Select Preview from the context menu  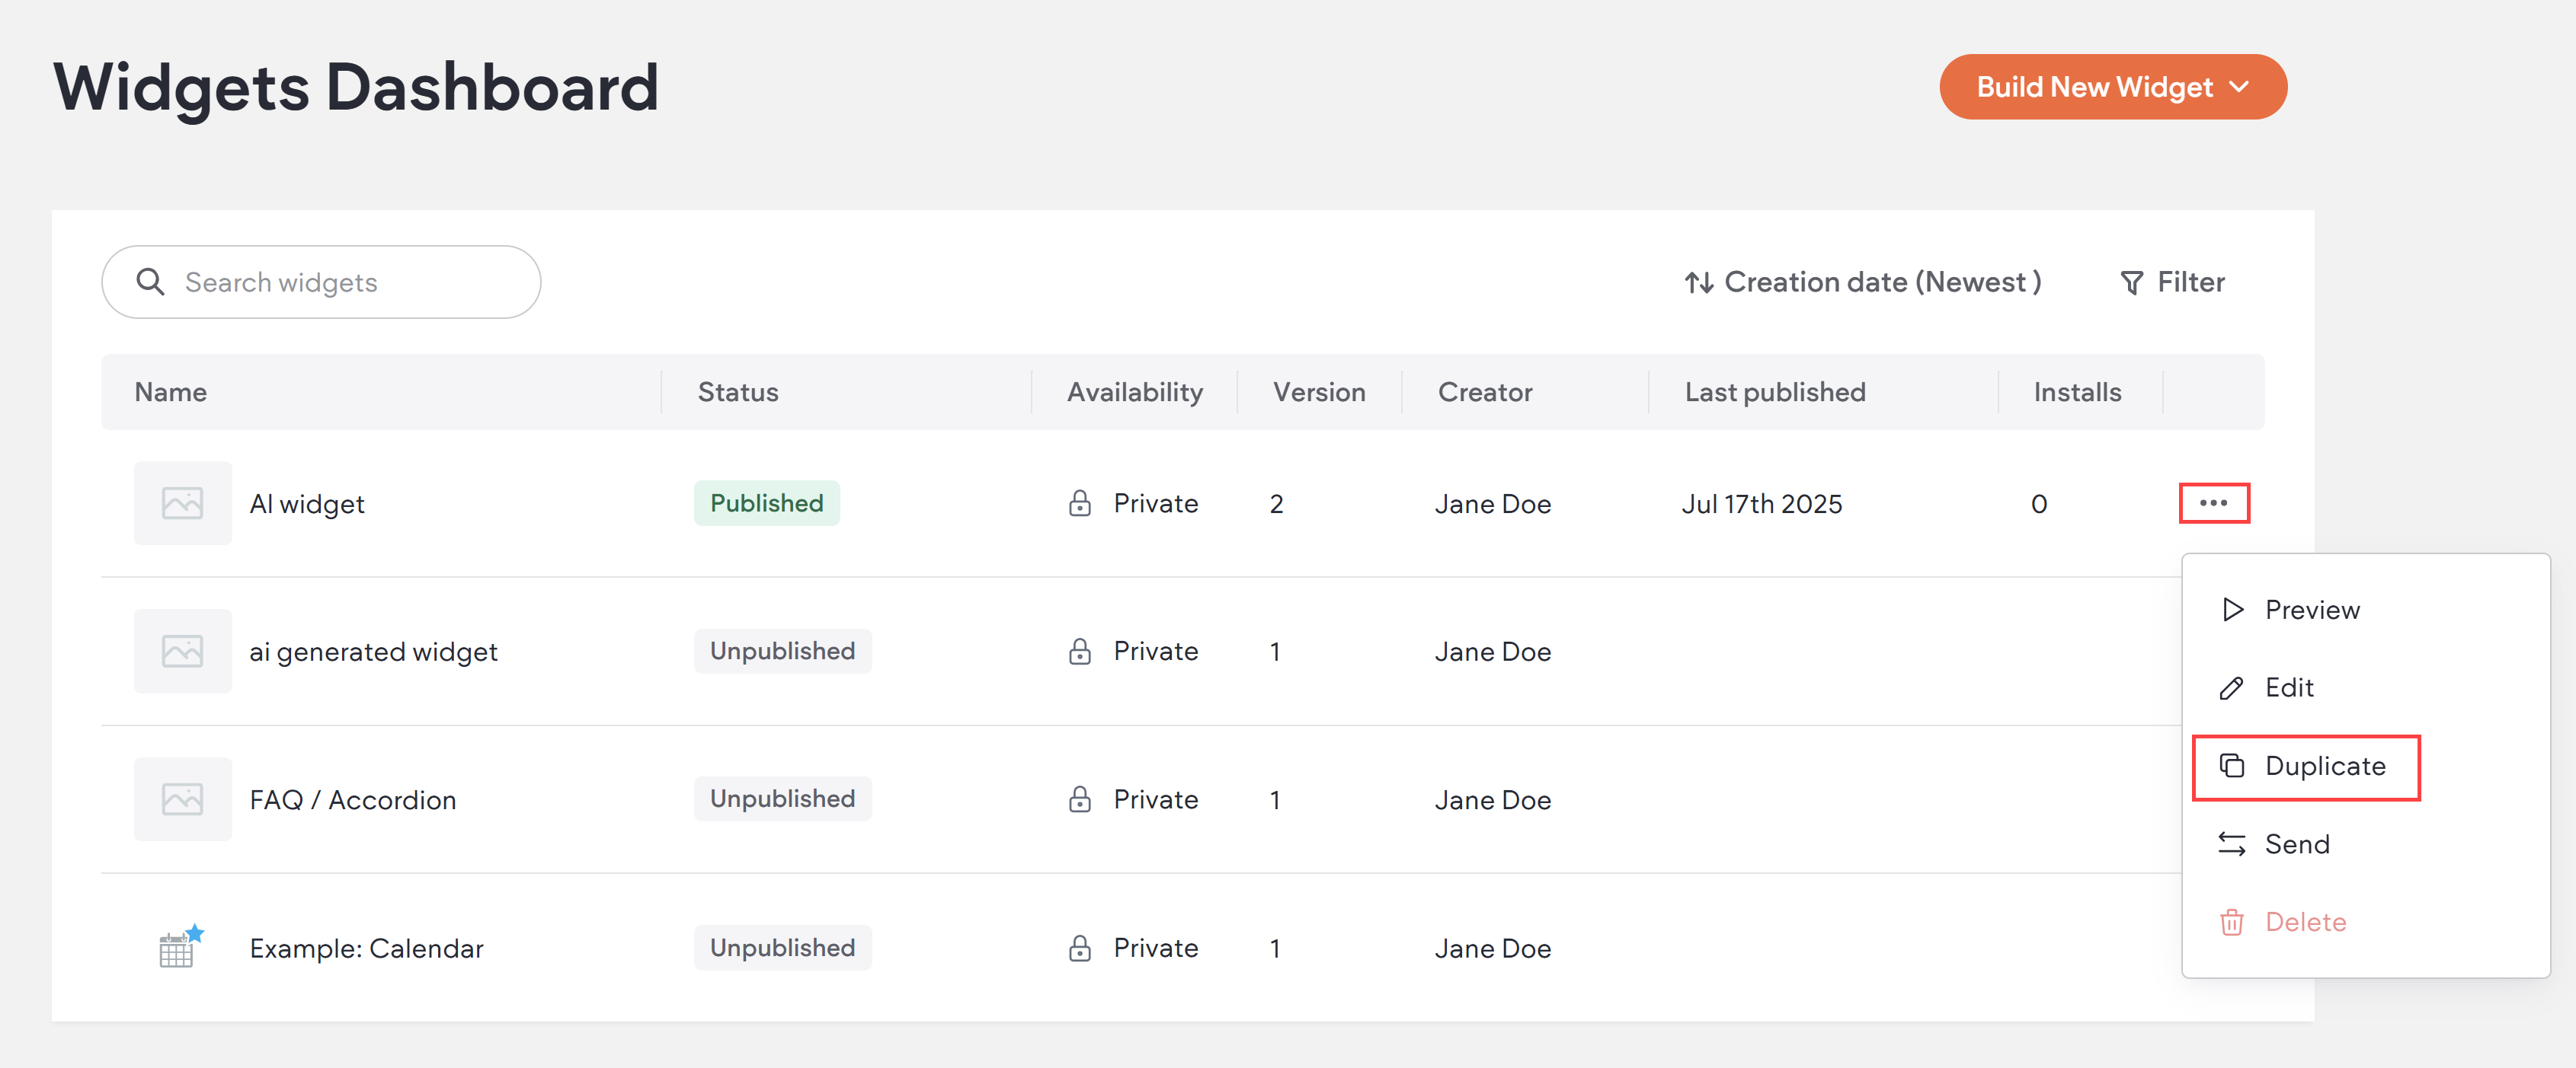coord(2310,610)
